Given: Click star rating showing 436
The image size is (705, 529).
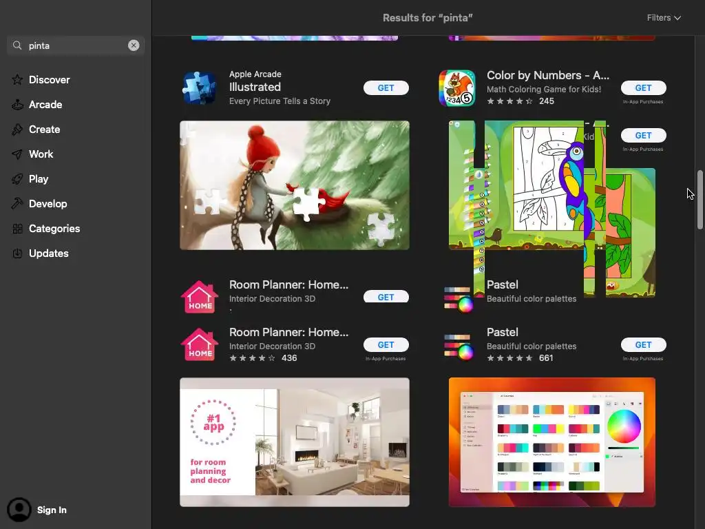Looking at the screenshot, I should (263, 358).
